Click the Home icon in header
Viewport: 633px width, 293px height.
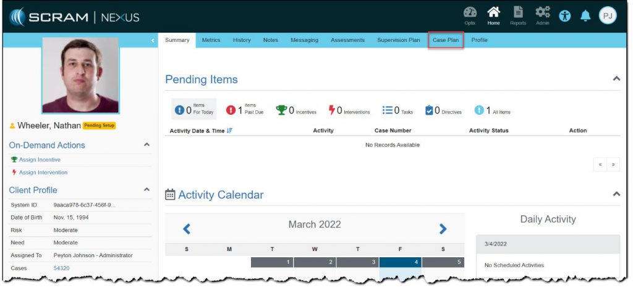pyautogui.click(x=493, y=14)
